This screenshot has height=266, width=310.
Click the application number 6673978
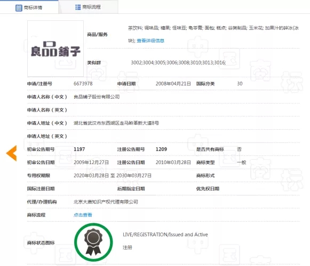(83, 83)
